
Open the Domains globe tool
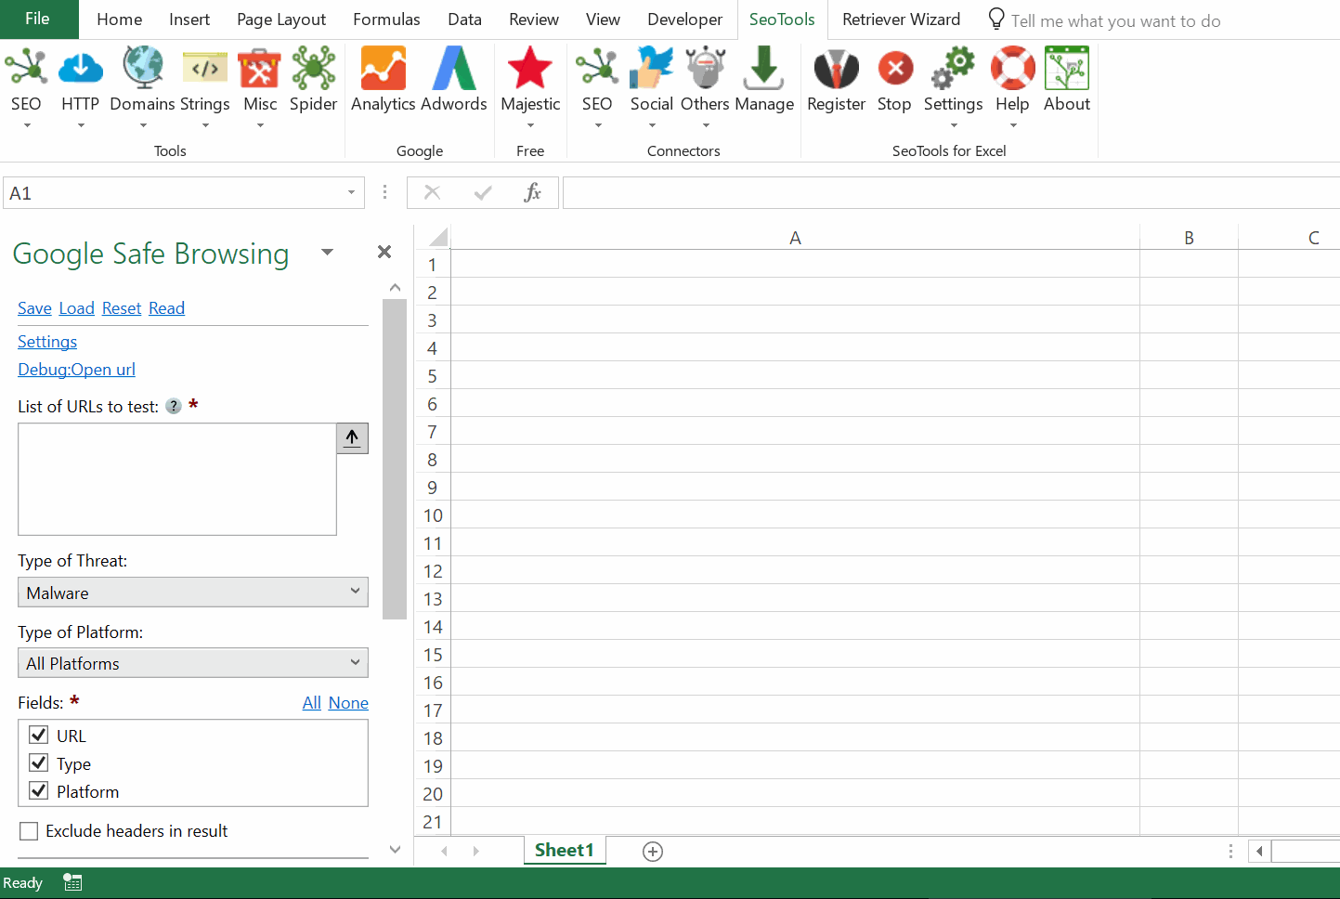[x=143, y=69]
